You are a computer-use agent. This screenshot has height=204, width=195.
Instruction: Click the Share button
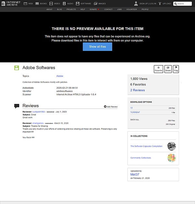click(168, 69)
